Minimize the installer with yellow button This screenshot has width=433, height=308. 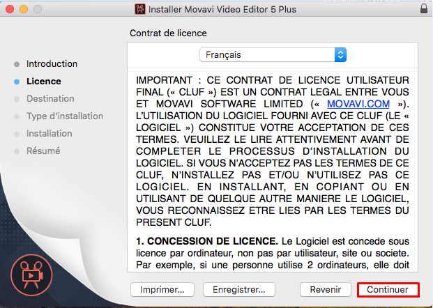[24, 9]
